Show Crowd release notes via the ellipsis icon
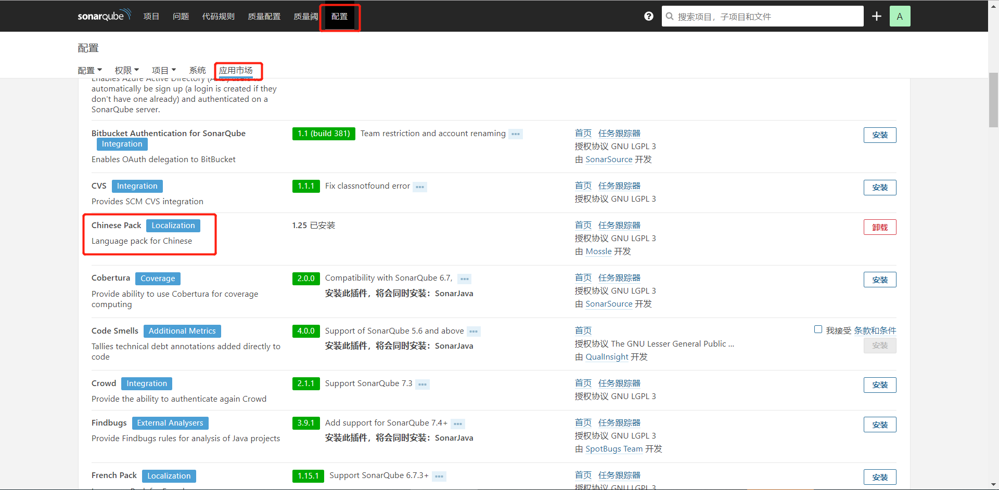 tap(422, 384)
